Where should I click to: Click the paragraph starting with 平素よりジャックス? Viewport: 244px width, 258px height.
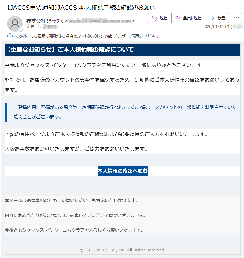tap(104, 65)
